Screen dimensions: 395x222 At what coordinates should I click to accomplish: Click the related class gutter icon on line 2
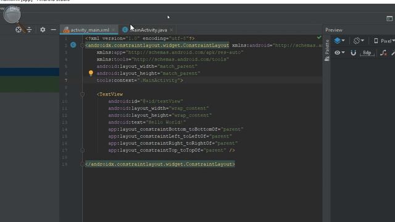[73, 45]
